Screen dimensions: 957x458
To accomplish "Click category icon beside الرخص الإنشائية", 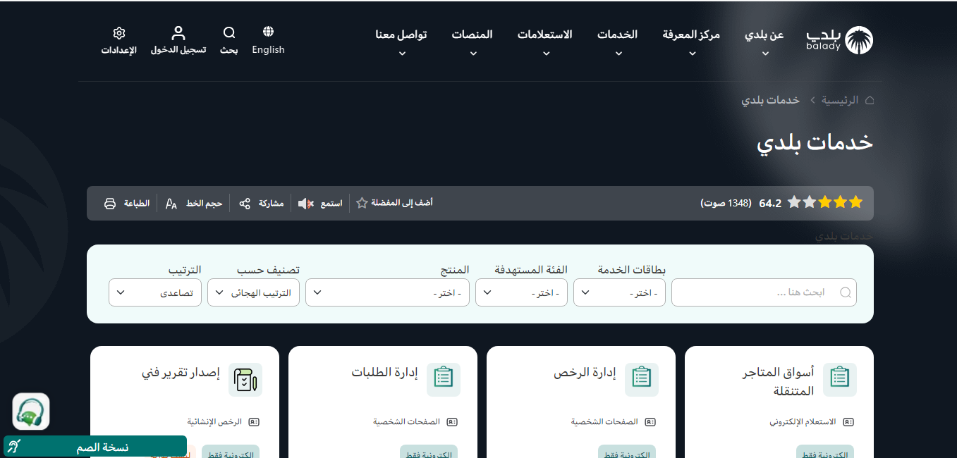I will [254, 422].
